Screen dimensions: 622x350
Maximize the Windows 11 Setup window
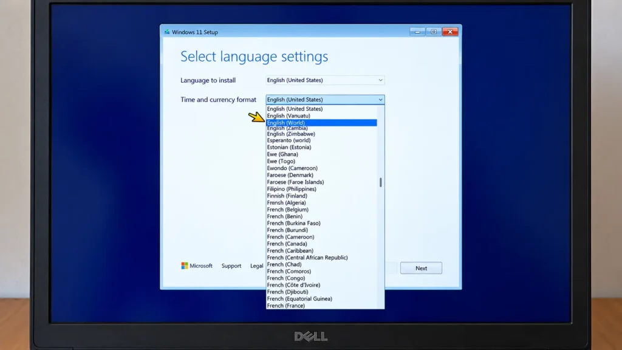point(434,32)
